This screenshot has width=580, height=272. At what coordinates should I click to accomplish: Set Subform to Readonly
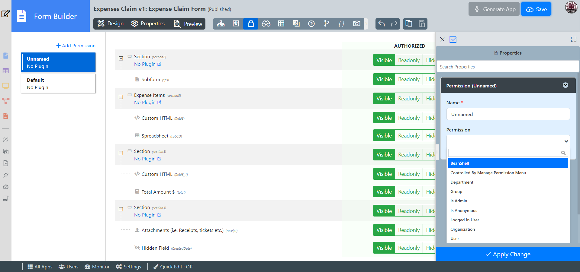pos(409,79)
